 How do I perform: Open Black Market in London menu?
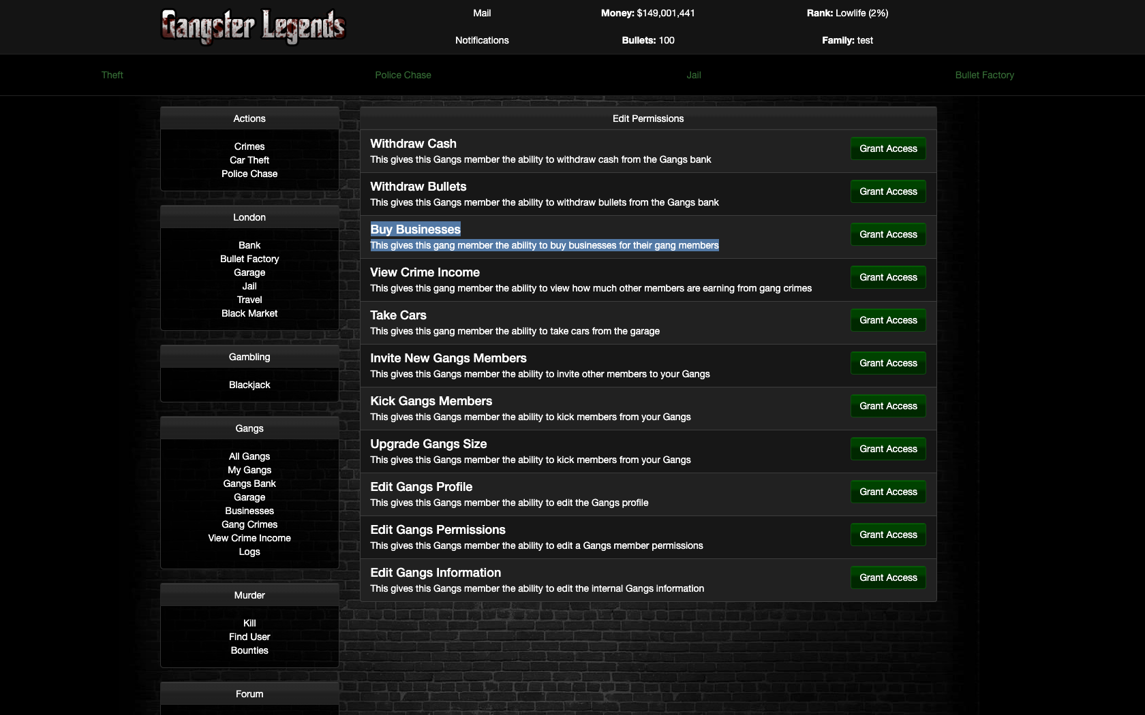coord(249,313)
